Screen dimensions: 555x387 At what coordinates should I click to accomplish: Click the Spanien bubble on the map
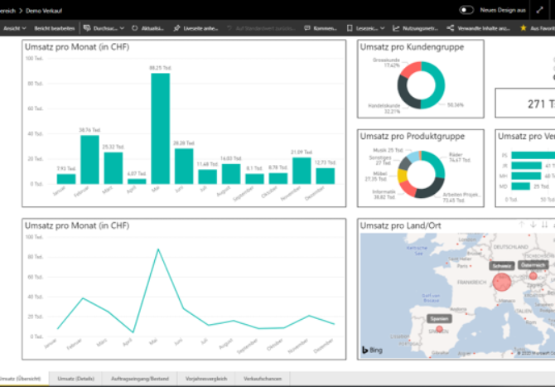[439, 329]
